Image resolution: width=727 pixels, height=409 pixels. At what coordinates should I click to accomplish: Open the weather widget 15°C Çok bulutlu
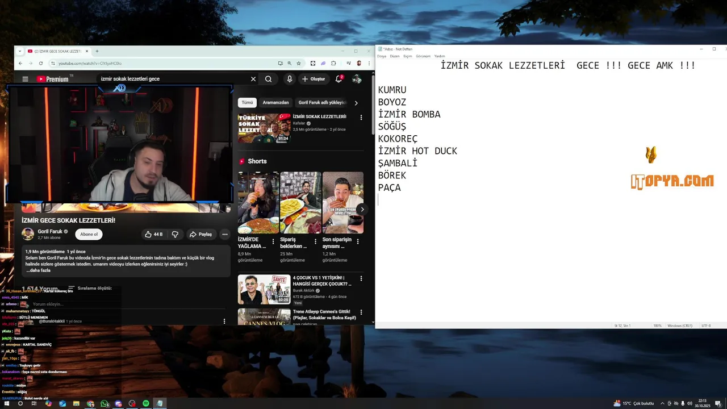633,403
